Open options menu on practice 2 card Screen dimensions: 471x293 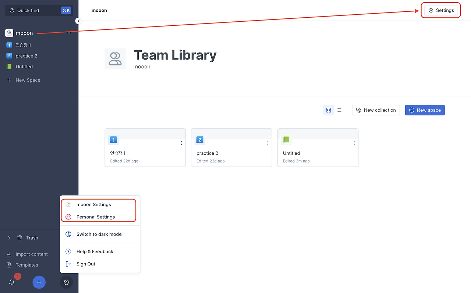(268, 143)
